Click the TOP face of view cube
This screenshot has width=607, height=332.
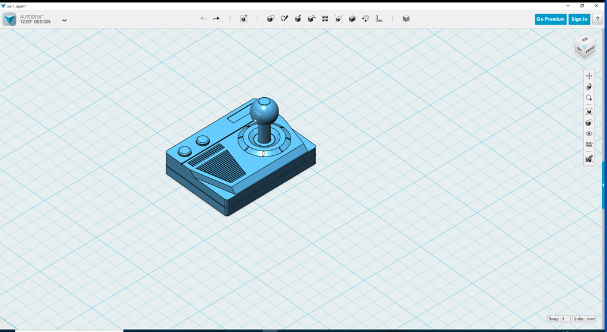[584, 40]
